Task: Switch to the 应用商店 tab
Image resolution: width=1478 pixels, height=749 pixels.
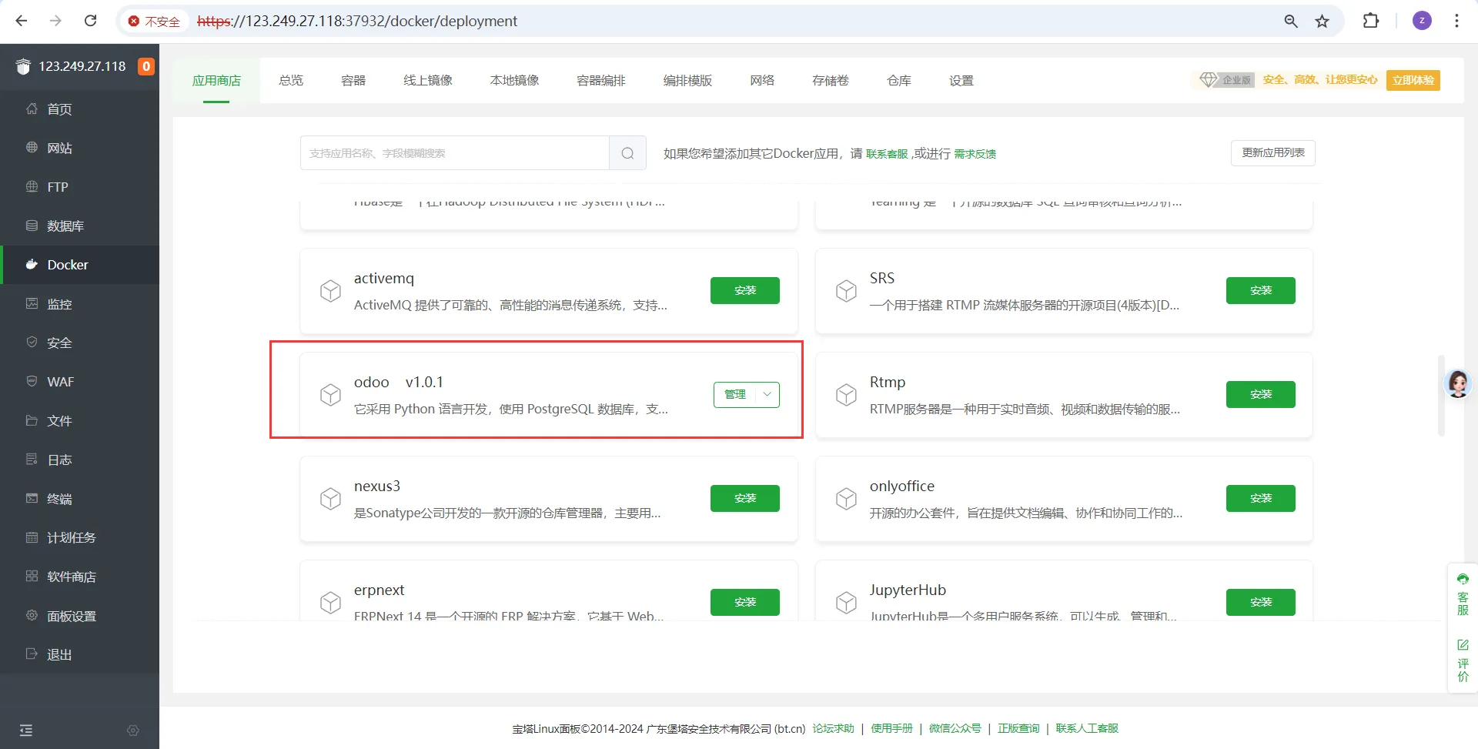Action: [216, 80]
